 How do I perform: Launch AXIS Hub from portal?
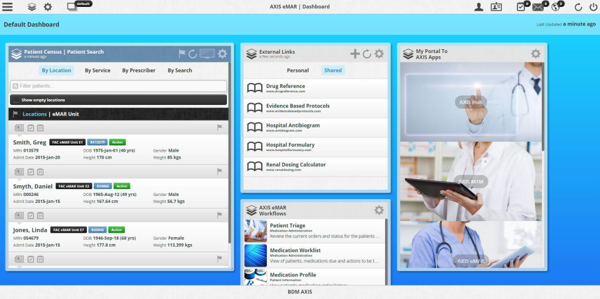[471, 102]
